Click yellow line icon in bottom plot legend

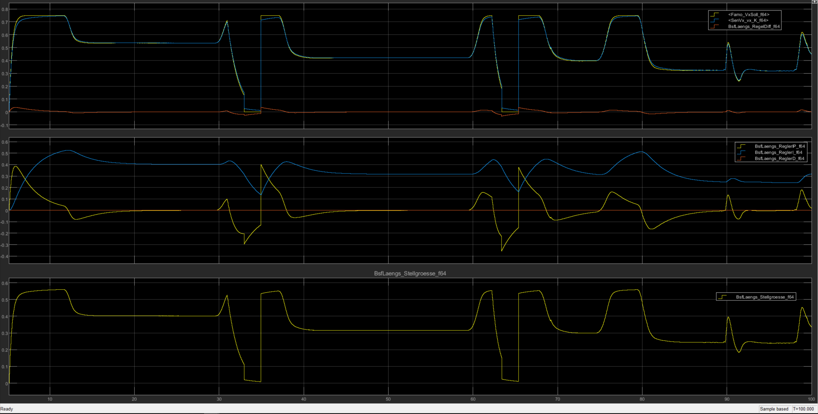(x=723, y=297)
